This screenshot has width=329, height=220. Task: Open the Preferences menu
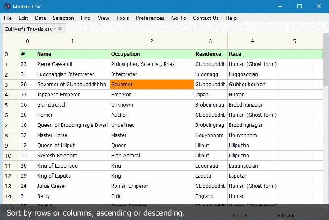point(150,18)
